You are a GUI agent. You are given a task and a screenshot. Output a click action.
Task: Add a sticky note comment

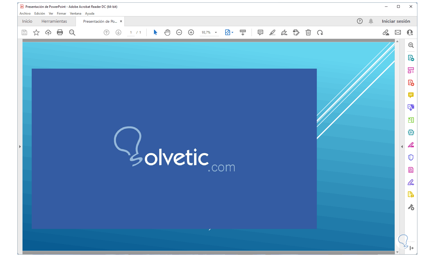tap(260, 32)
